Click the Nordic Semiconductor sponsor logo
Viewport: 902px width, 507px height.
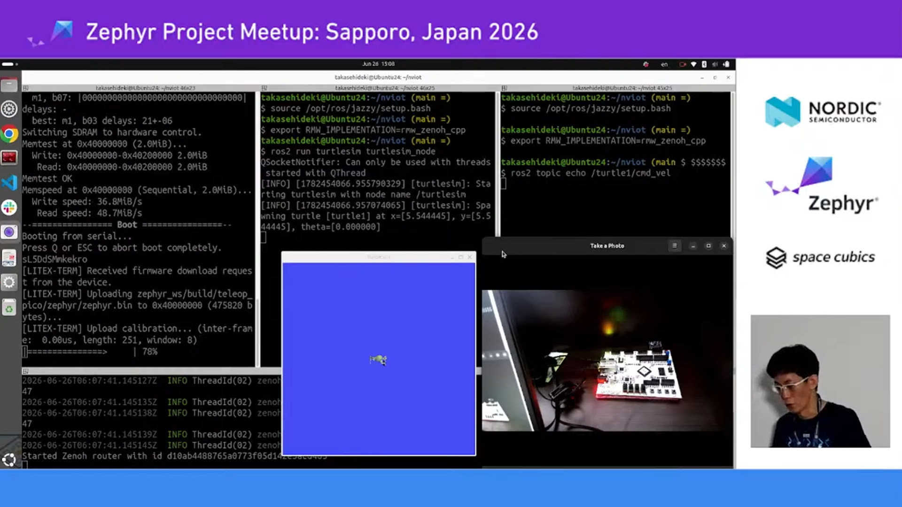coord(823,112)
